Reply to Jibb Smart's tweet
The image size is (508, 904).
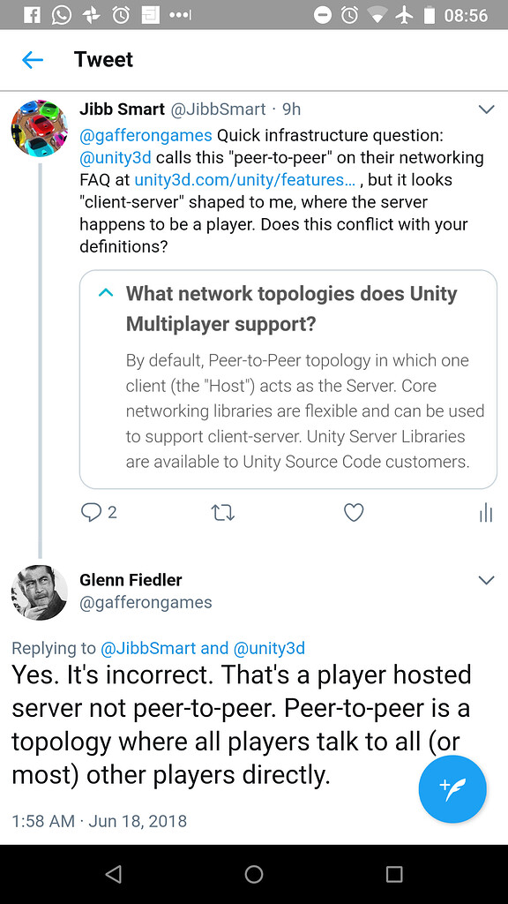point(91,512)
